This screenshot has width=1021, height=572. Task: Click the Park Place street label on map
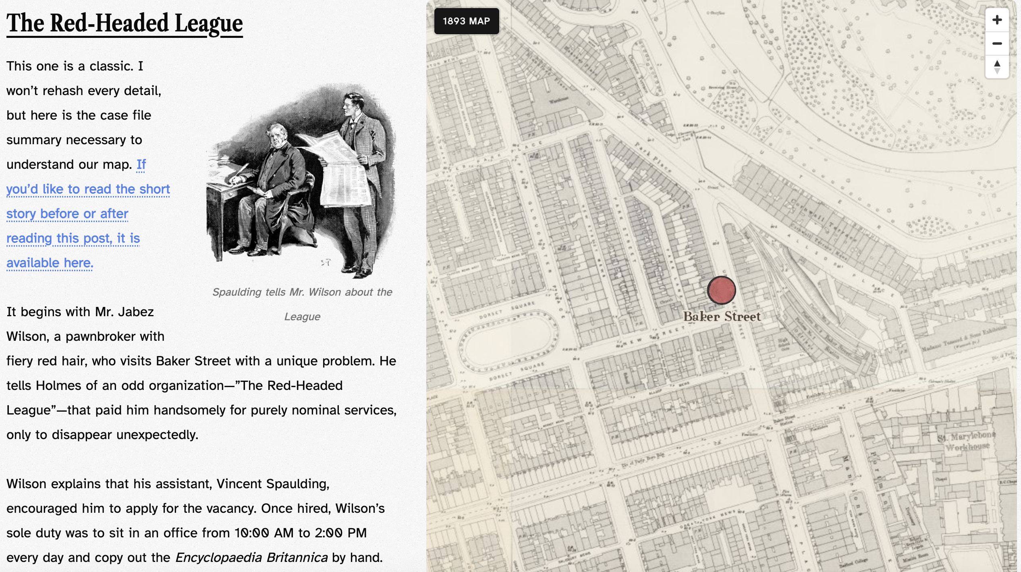[x=652, y=157]
